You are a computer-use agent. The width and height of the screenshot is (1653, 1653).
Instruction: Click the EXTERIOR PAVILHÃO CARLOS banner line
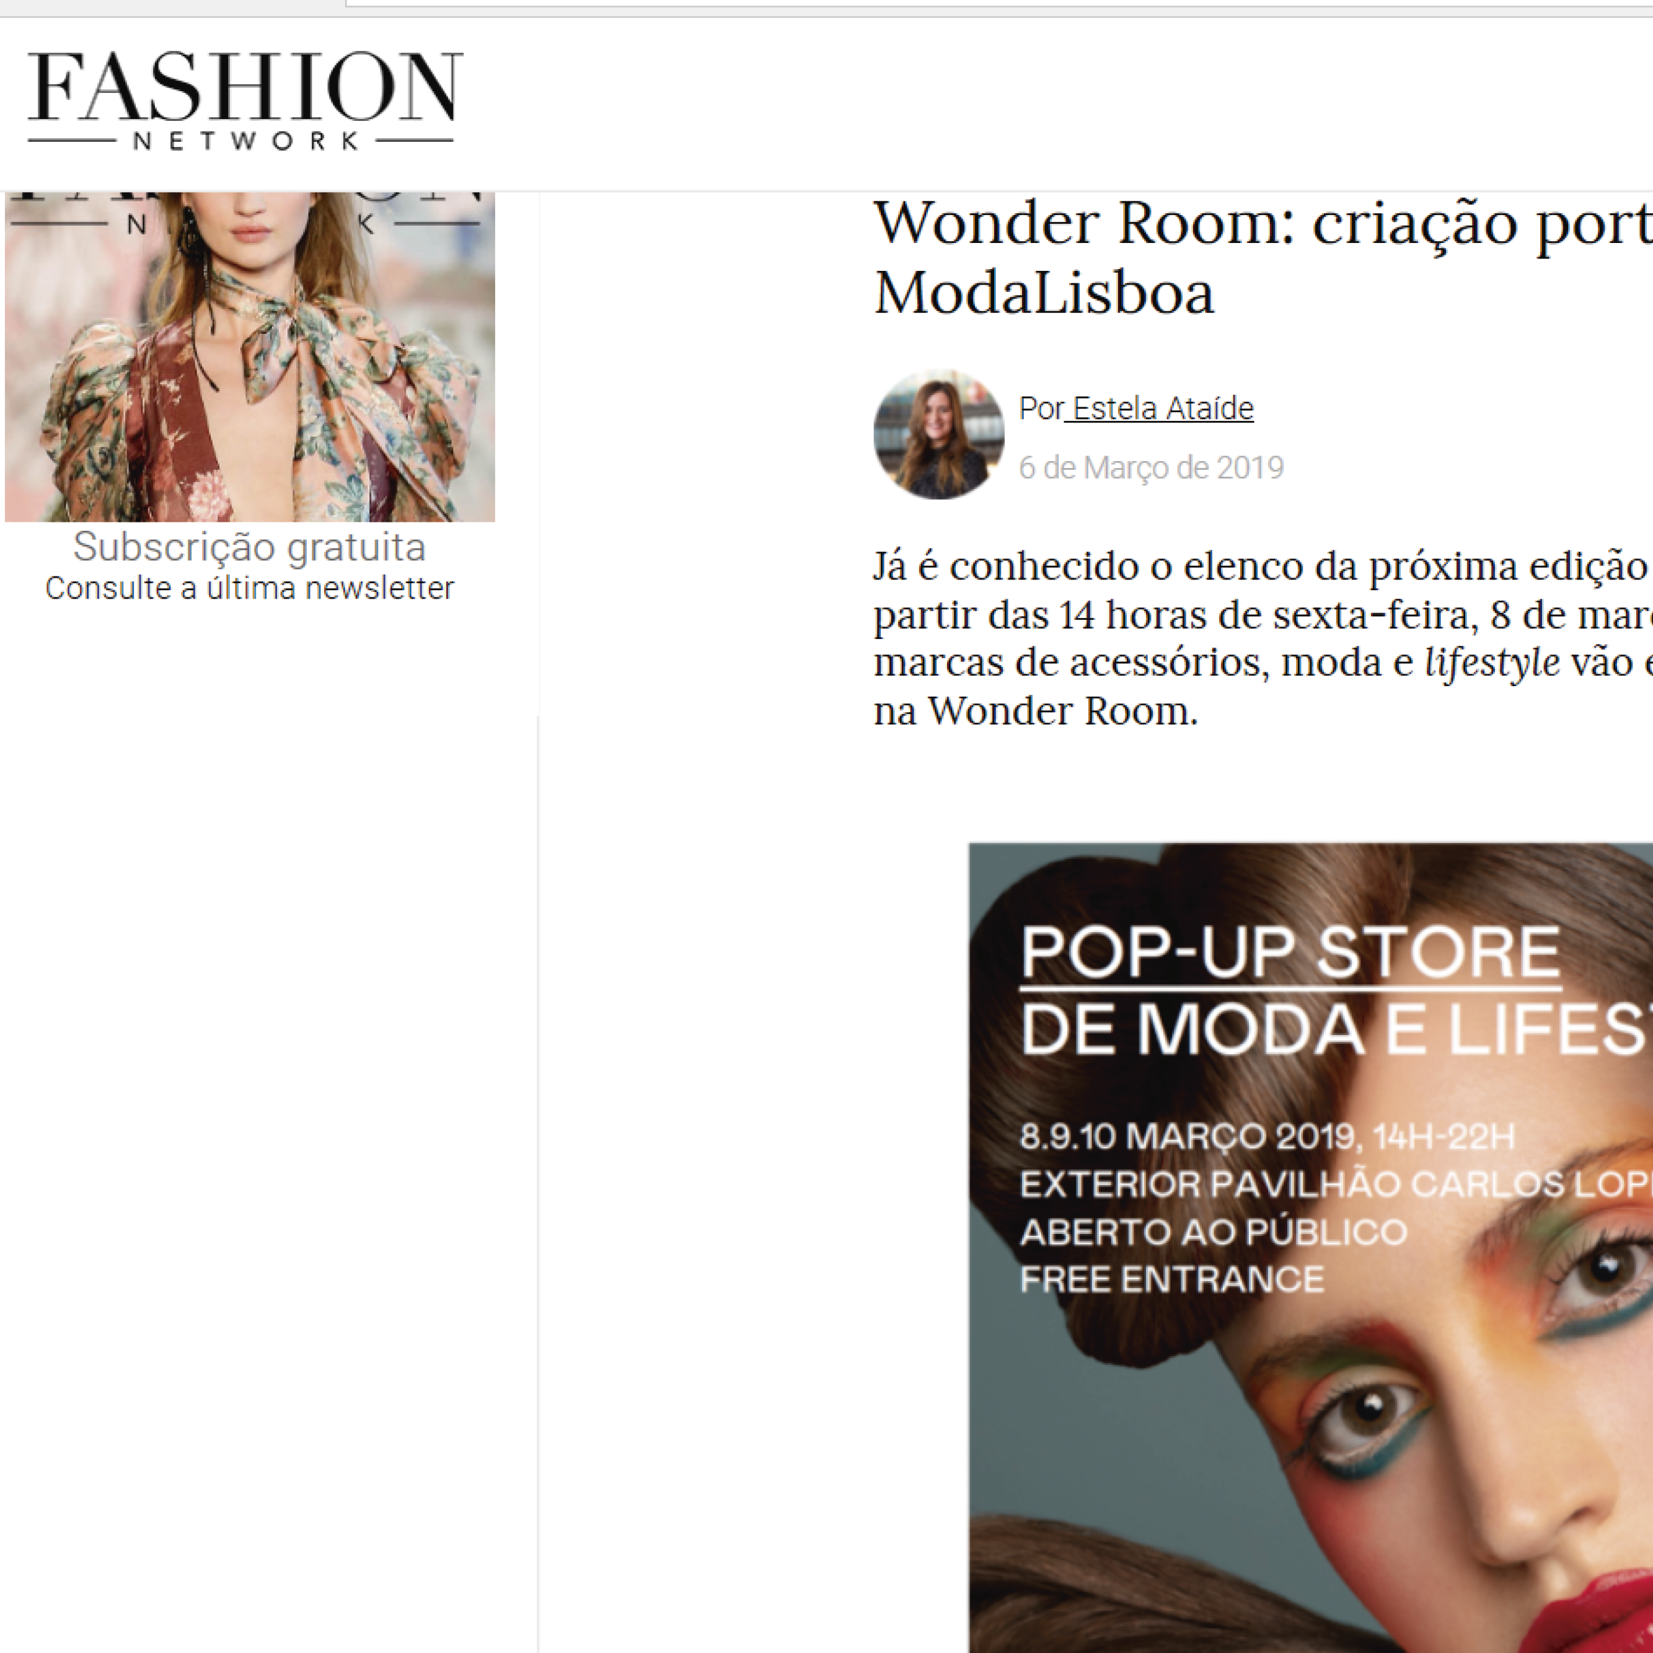(1336, 1185)
